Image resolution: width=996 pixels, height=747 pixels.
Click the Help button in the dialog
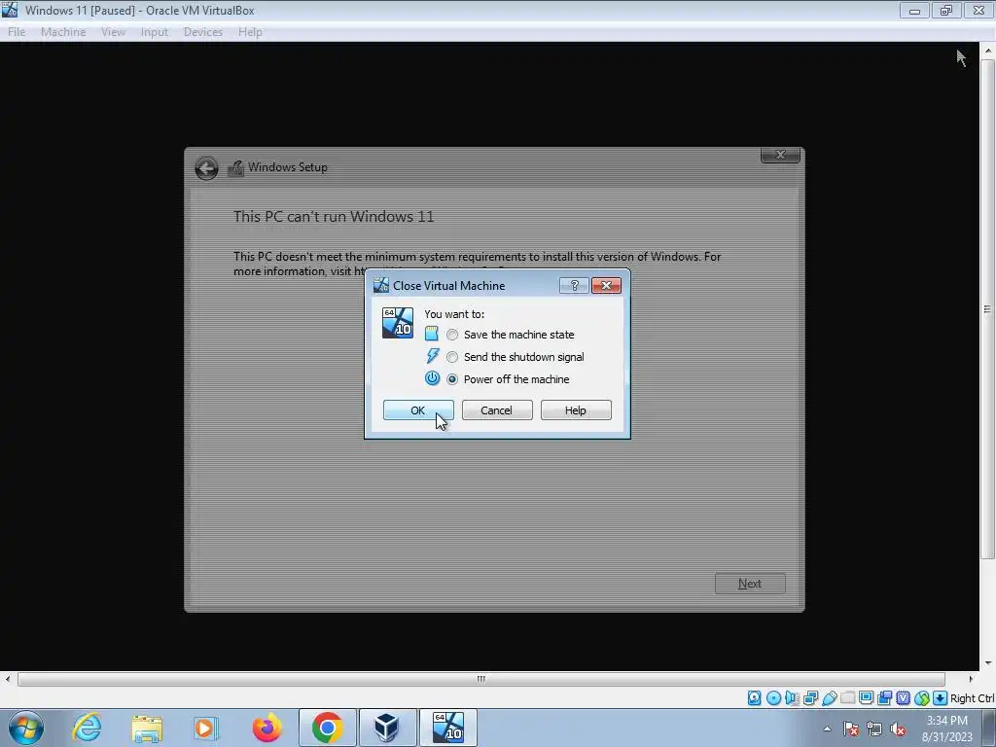click(576, 409)
